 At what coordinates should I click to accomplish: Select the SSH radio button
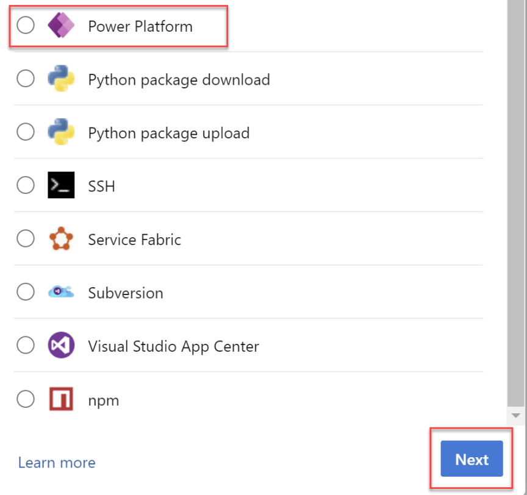[x=26, y=185]
